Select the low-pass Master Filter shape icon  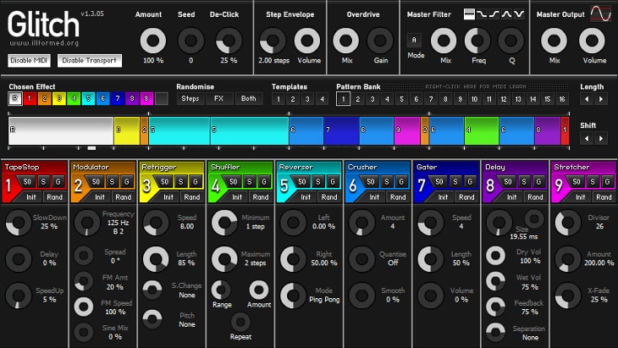[482, 14]
